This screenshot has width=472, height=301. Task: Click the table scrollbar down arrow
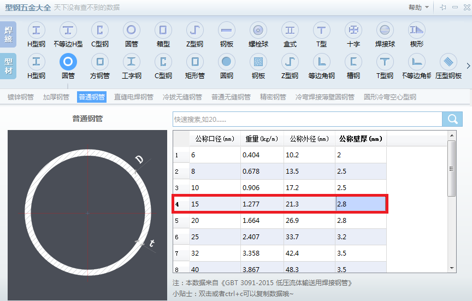coord(452,268)
